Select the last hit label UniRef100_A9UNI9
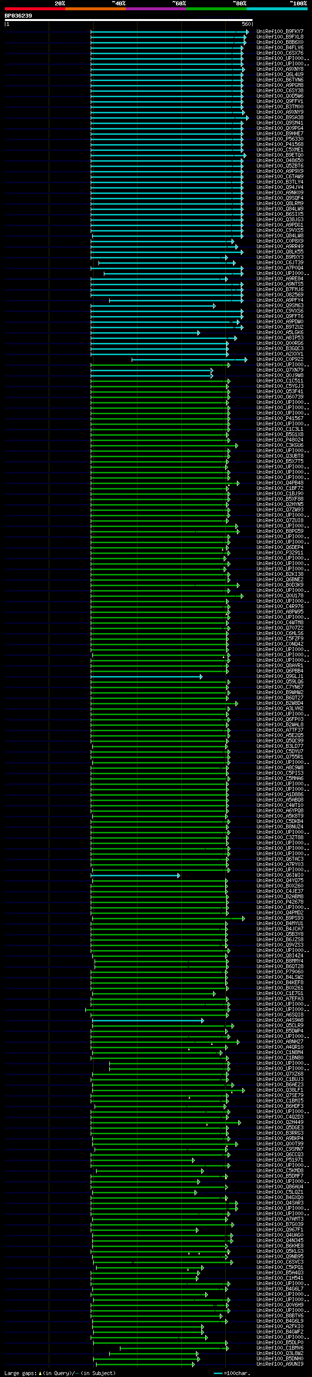Screen dimensions: 312x1377 (280, 1364)
